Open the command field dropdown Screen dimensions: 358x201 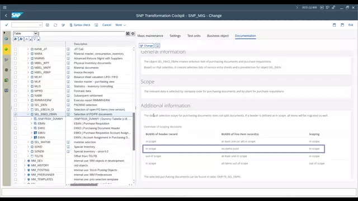(x=40, y=25)
